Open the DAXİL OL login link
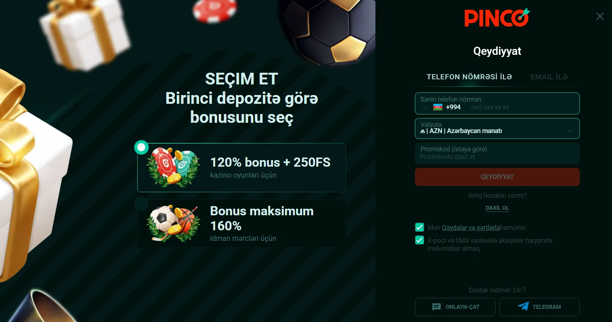The image size is (612, 322). [x=497, y=208]
